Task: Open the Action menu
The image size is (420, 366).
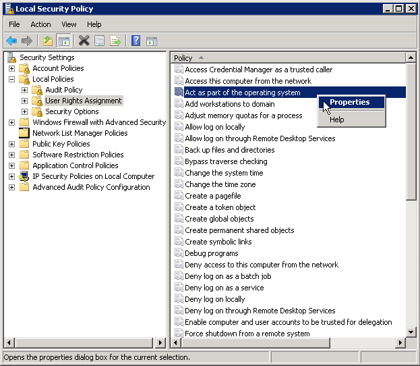Action: click(40, 24)
